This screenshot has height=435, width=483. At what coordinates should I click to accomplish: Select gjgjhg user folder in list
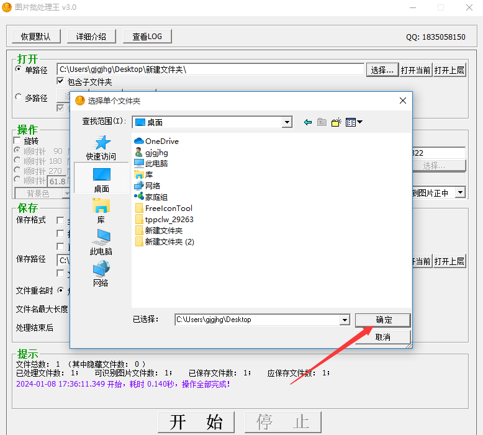tap(151, 152)
